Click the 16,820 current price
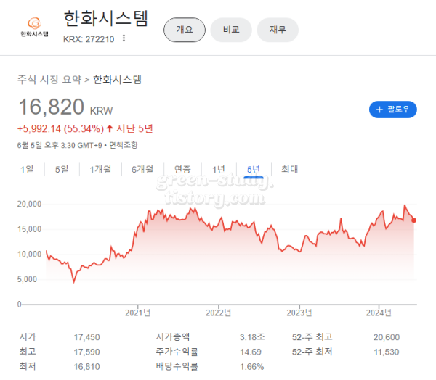Viewport: 436px width, 380px height. pyautogui.click(x=51, y=107)
